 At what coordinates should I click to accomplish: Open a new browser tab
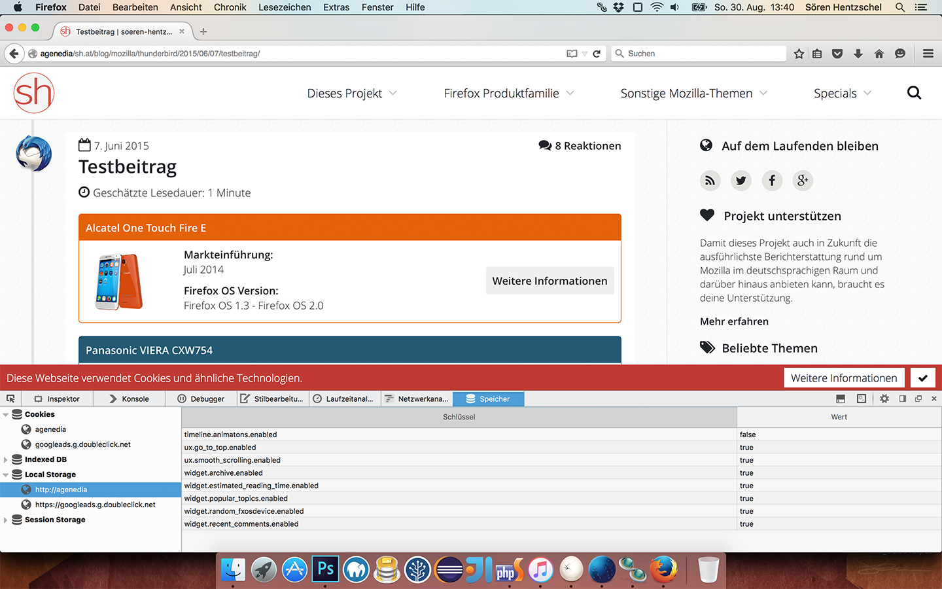click(x=203, y=31)
